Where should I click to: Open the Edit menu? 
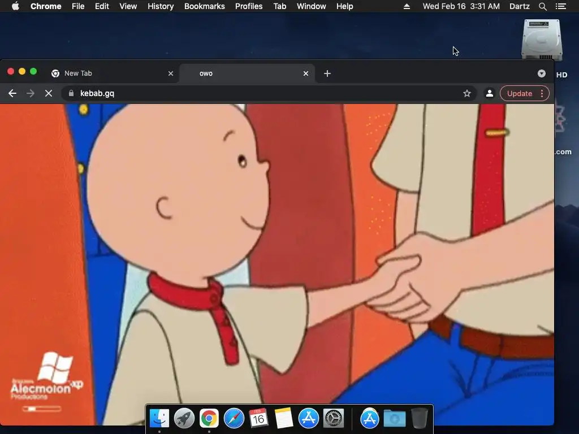[x=102, y=6]
